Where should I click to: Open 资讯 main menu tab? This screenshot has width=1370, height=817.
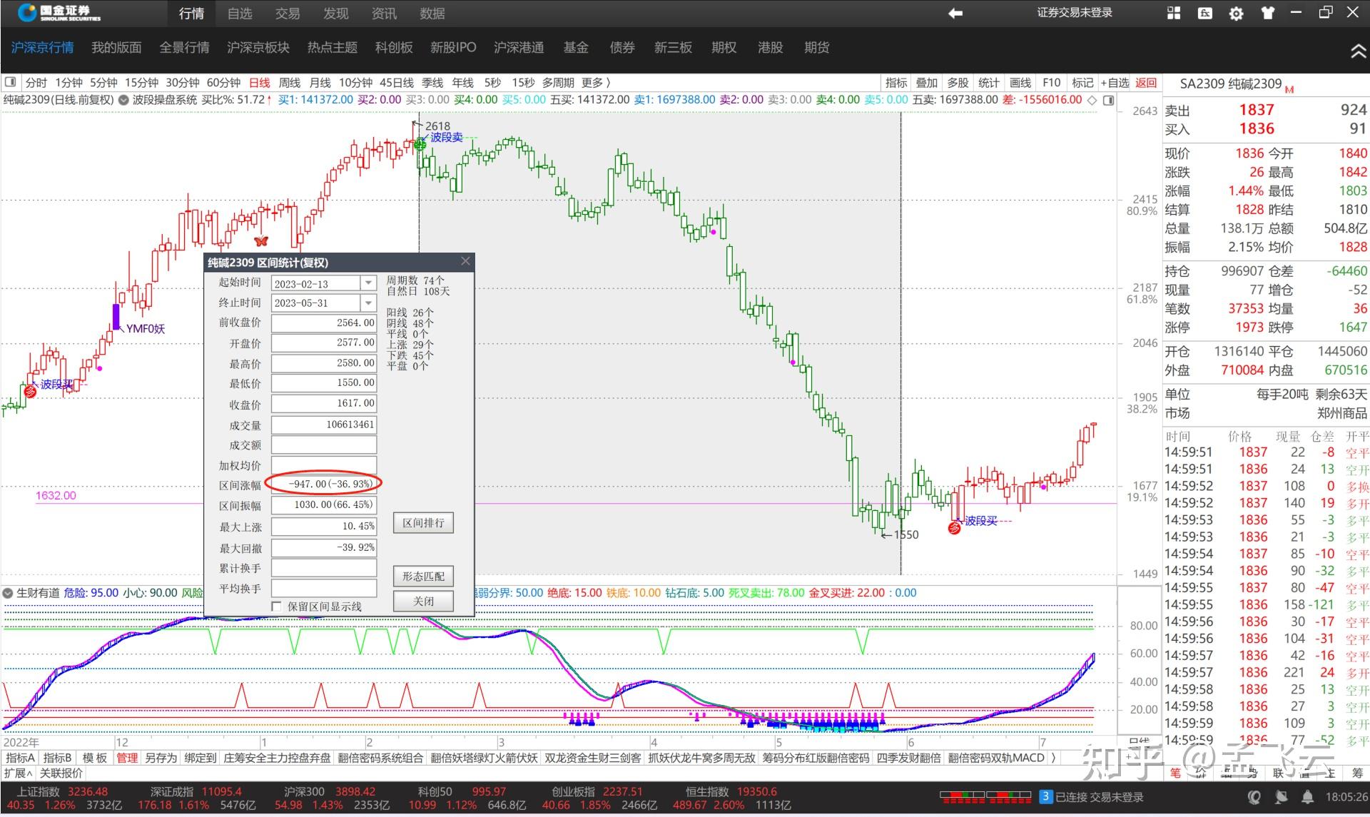384,14
